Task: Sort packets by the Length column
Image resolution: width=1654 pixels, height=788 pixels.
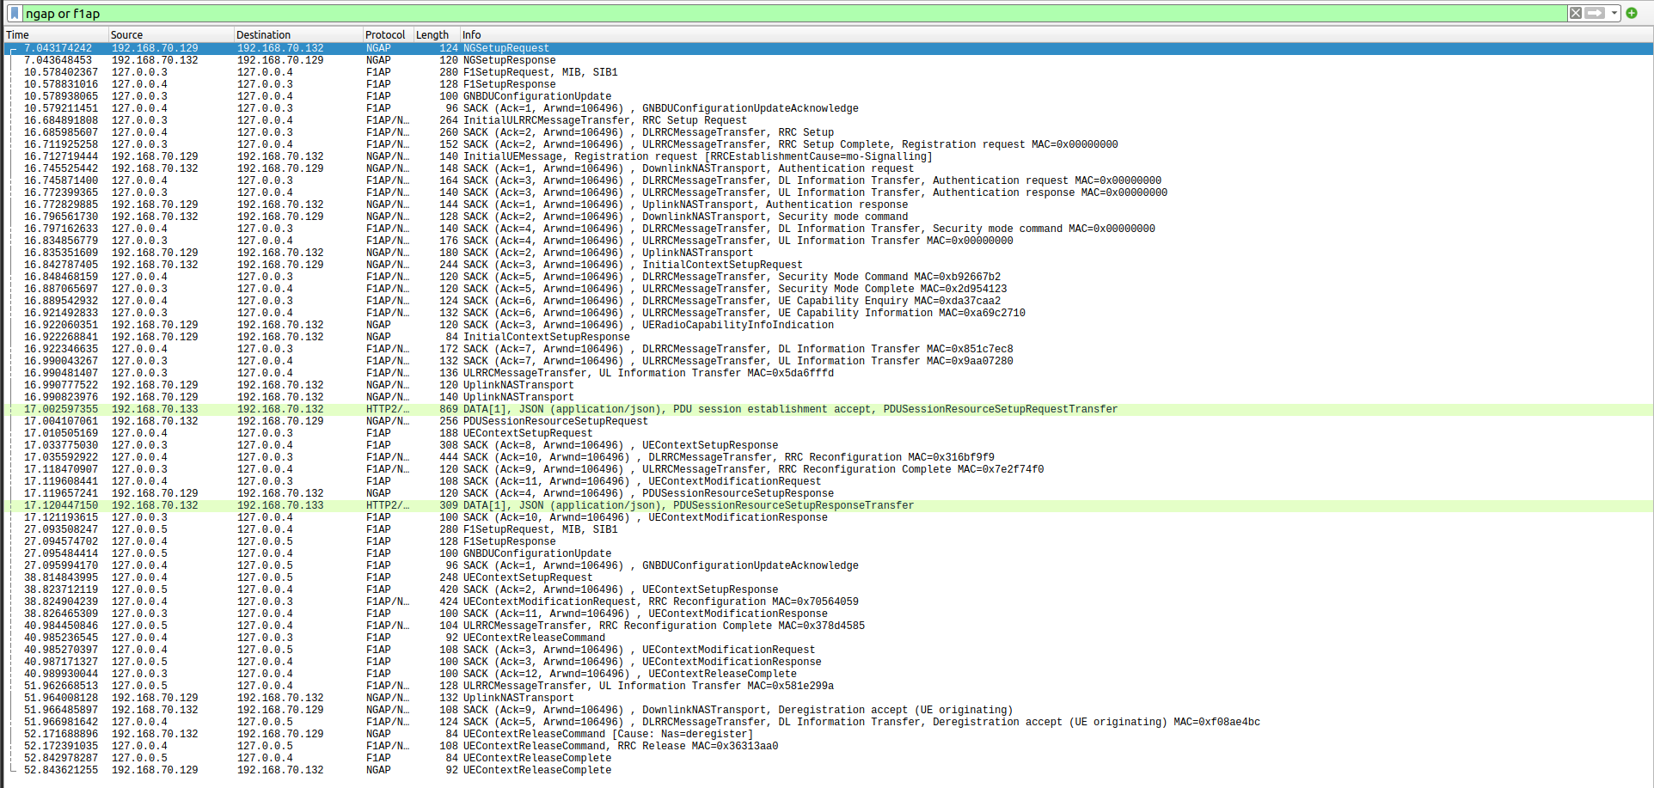Action: pyautogui.click(x=432, y=34)
